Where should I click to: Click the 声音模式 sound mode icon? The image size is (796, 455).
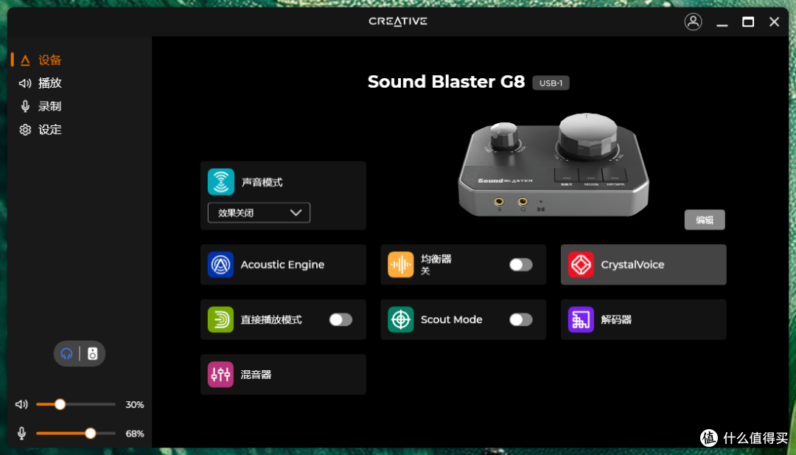click(x=221, y=182)
